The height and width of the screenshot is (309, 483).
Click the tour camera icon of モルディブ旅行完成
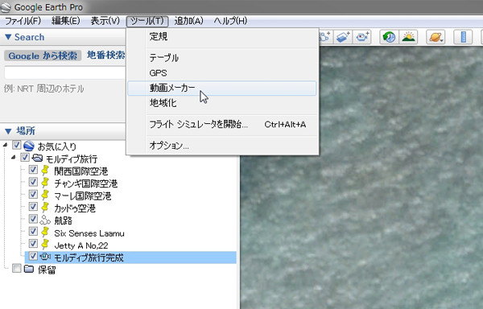pos(45,256)
